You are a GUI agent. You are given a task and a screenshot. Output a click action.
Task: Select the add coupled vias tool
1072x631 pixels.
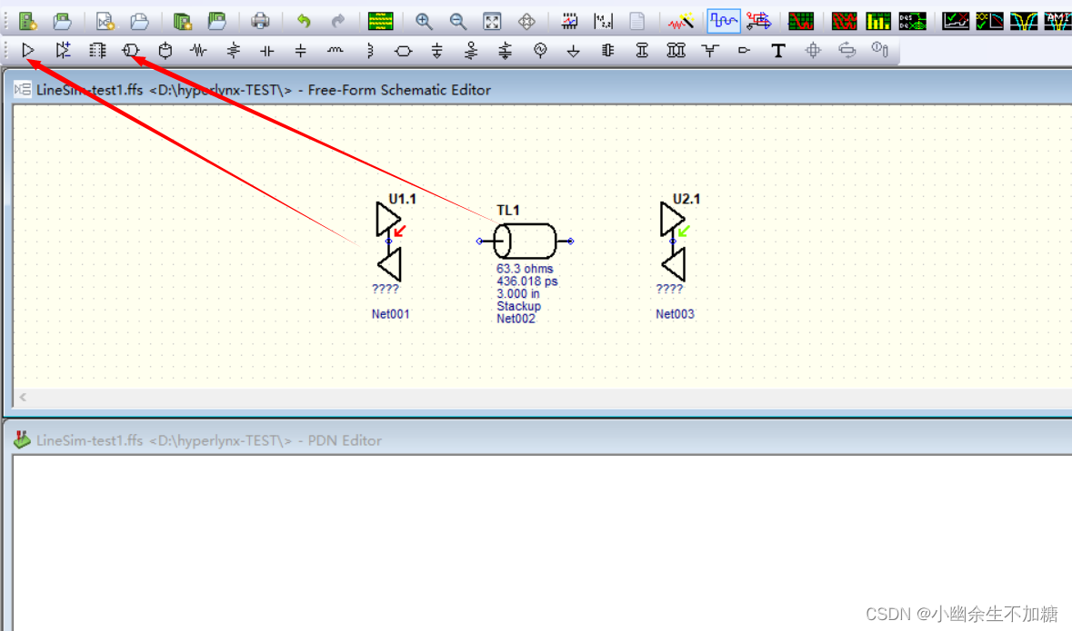coord(676,51)
